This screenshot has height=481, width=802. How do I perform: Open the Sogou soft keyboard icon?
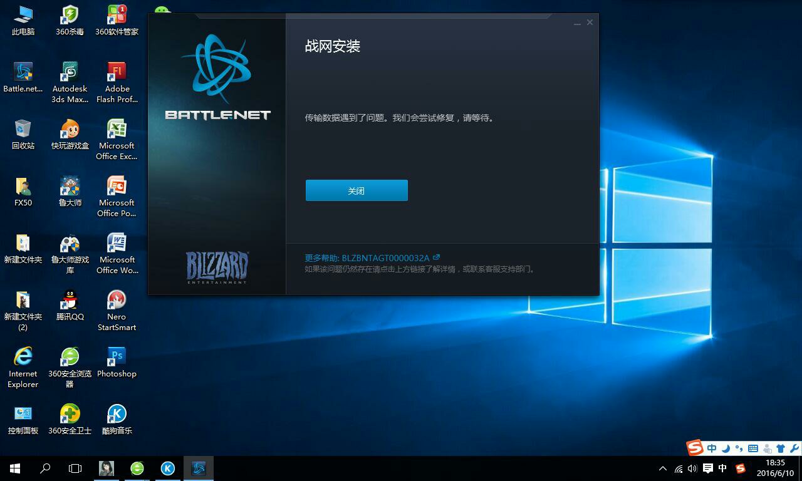coord(753,448)
